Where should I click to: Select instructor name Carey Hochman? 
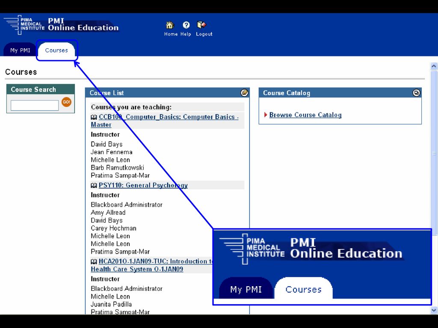click(x=113, y=228)
